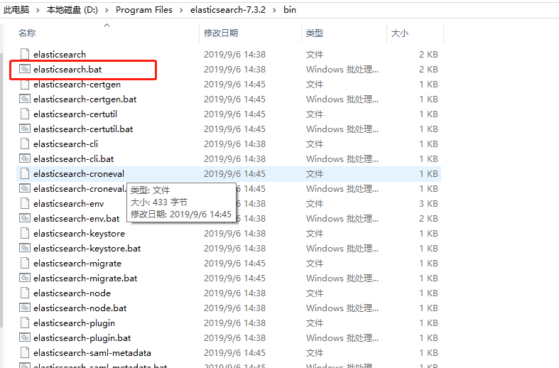Click the elasticsearch-keystore.bat batch icon

[25, 248]
